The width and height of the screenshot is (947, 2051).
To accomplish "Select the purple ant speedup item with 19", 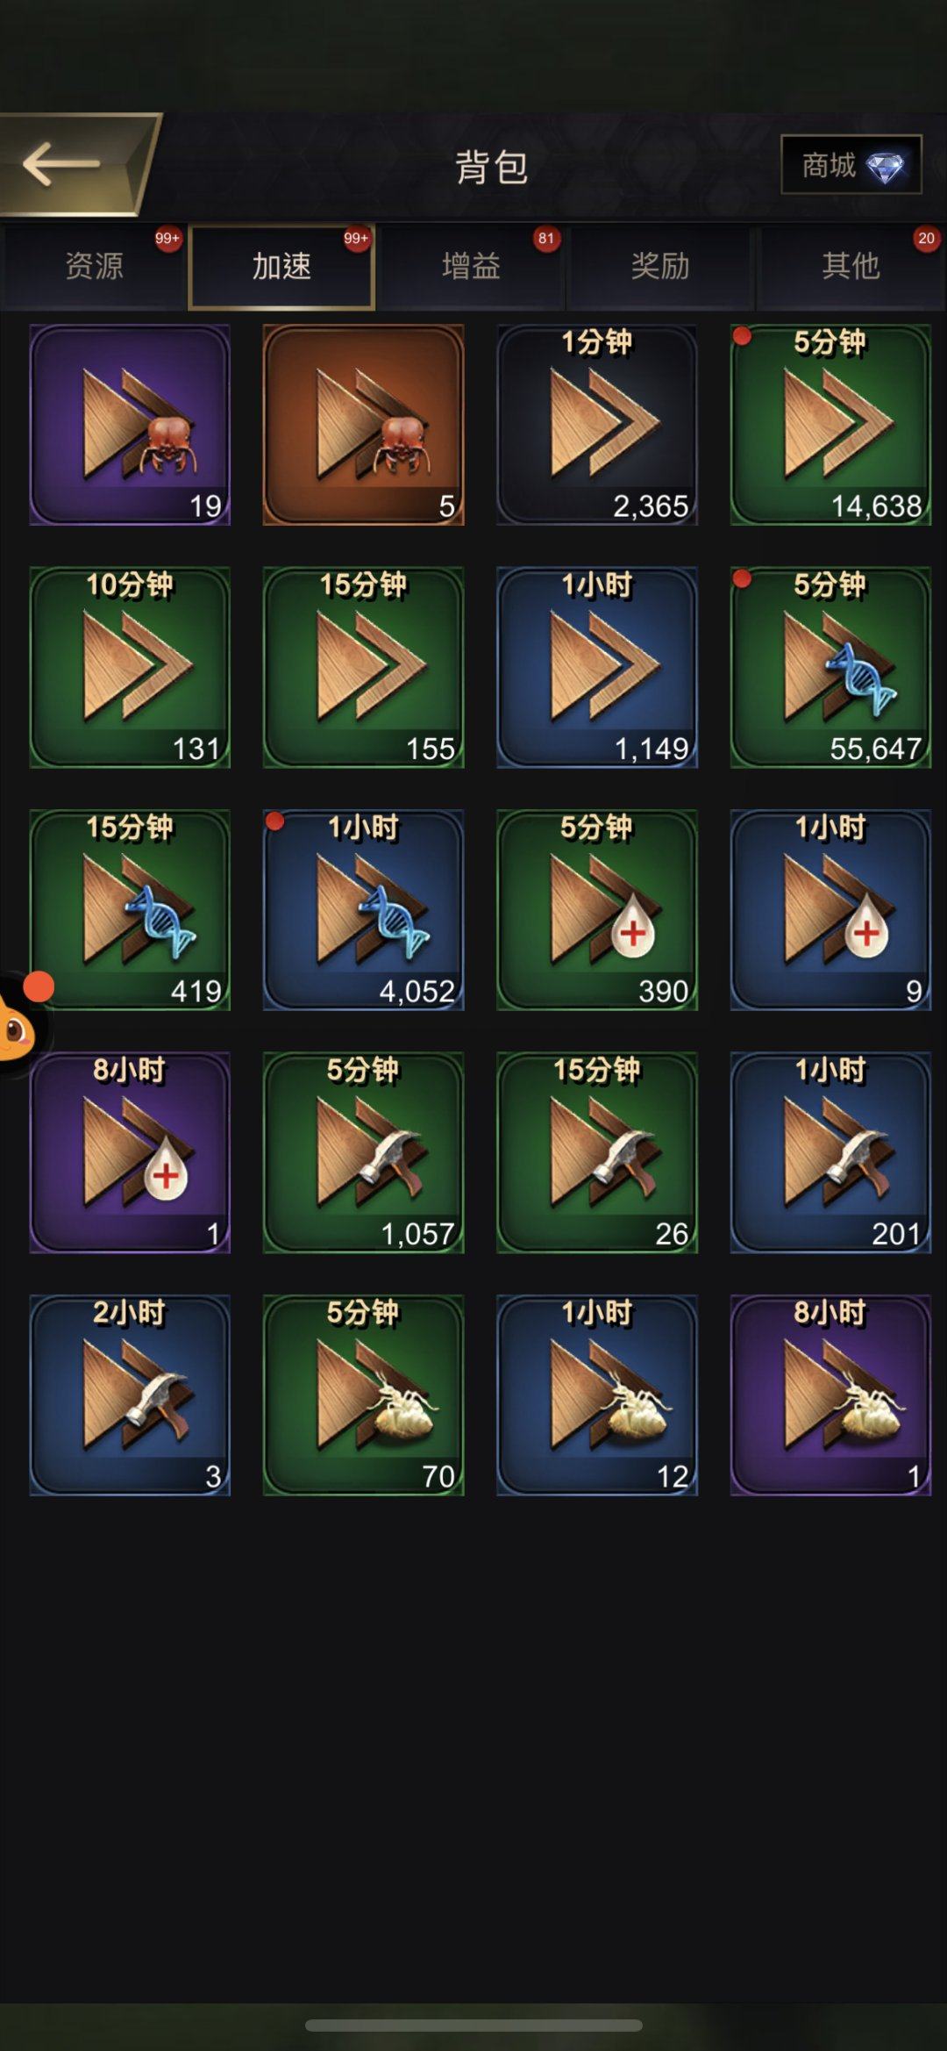I will click(130, 425).
